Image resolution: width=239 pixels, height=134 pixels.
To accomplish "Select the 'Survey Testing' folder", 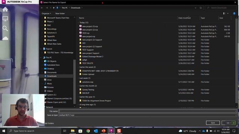I will 88,90.
